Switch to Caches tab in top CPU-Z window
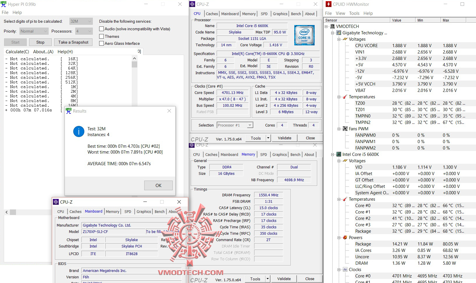Screen dimensions: 476x283 point(212,14)
